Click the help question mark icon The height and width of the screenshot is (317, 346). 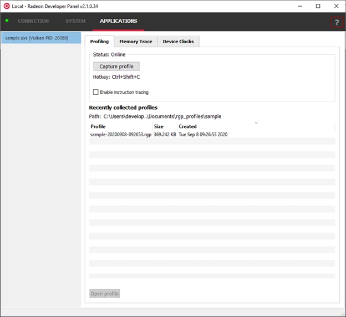[337, 22]
